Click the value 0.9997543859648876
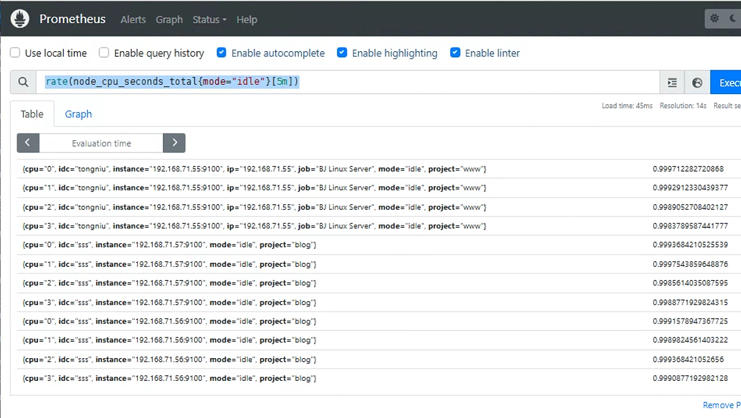The image size is (741, 418). point(690,264)
